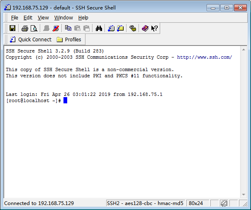251x210 pixels.
Task: Open the Window menu
Action: [x=63, y=18]
